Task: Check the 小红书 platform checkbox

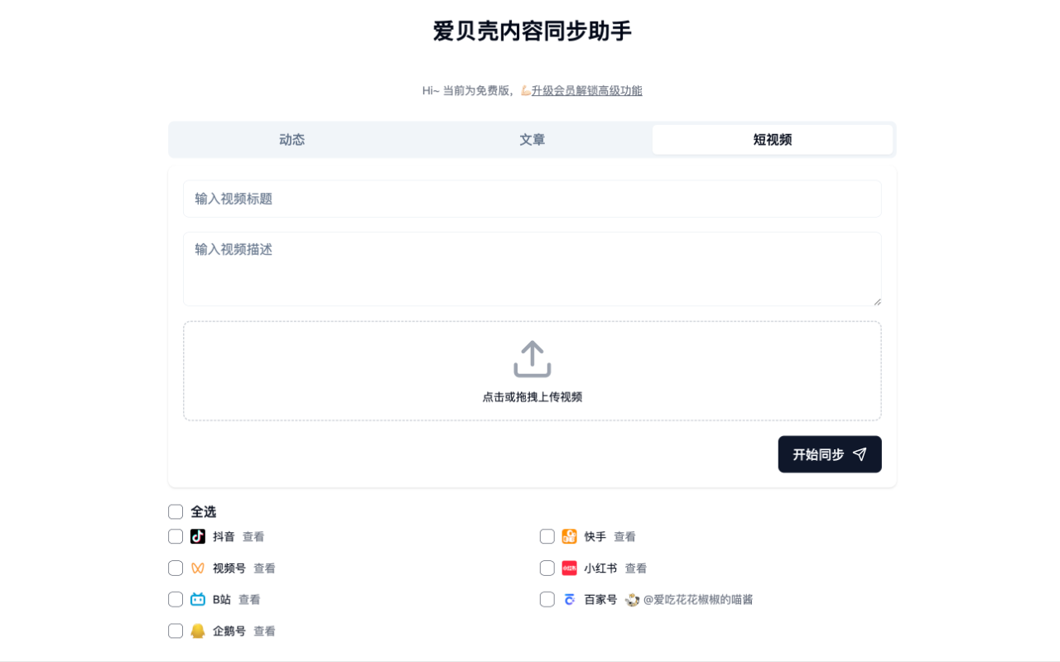Action: tap(547, 568)
